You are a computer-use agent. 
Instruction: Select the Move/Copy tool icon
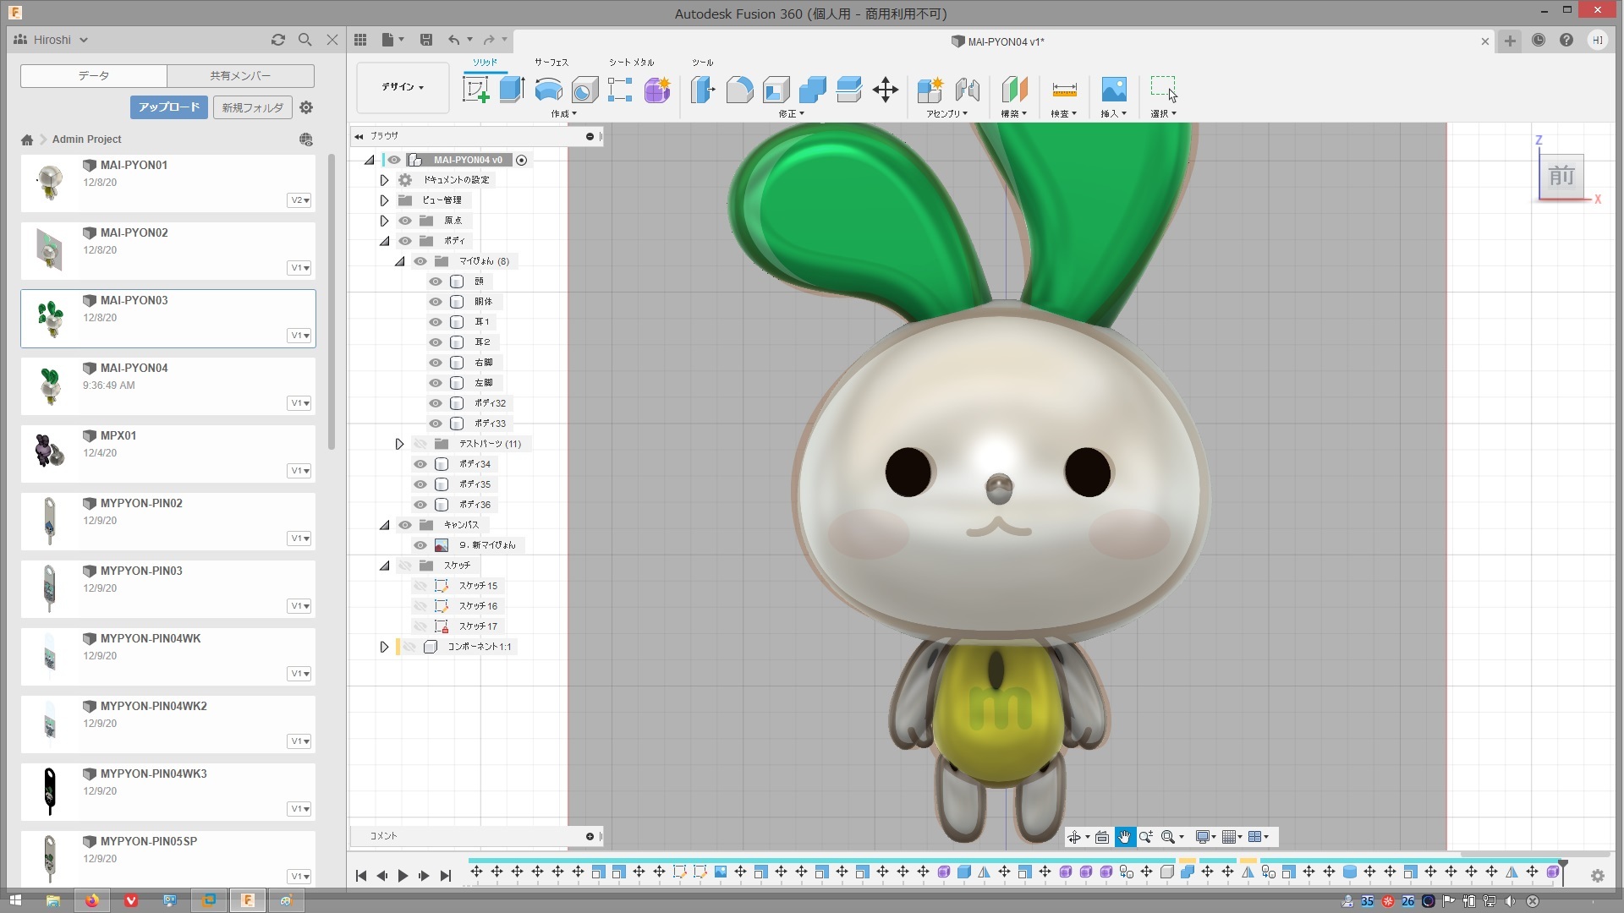coord(885,89)
